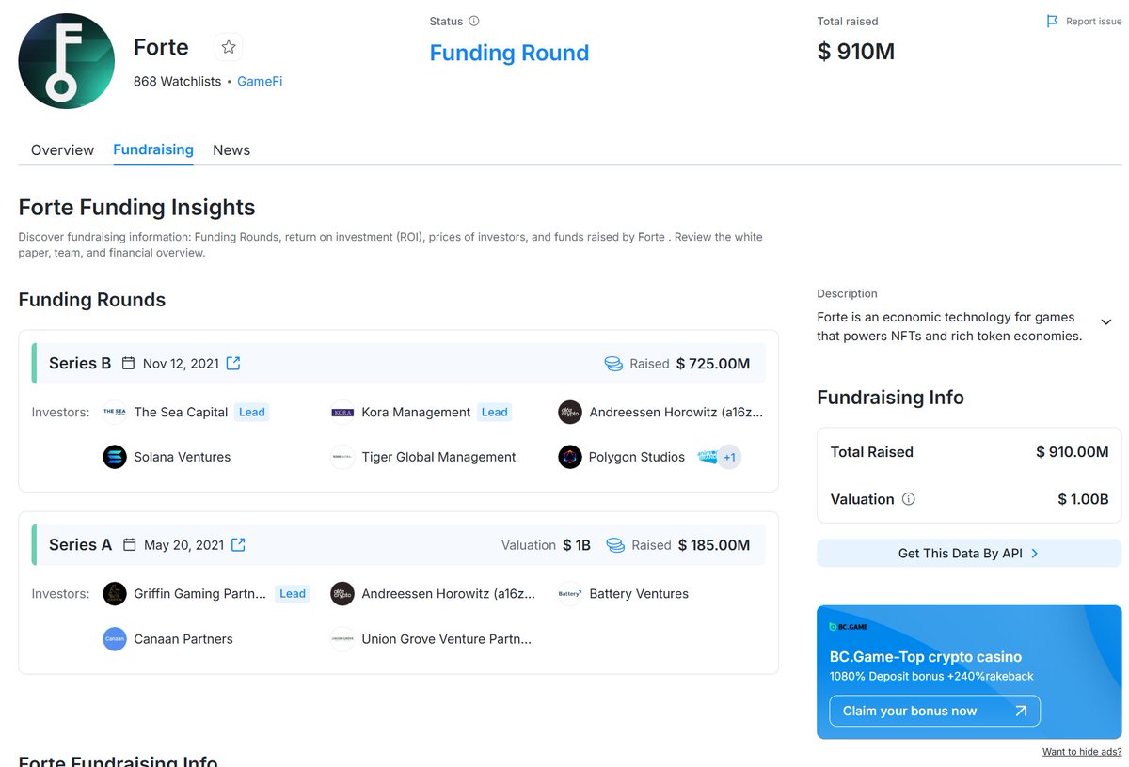Open Want to hide ads link
The width and height of the screenshot is (1129, 767).
pos(1082,752)
